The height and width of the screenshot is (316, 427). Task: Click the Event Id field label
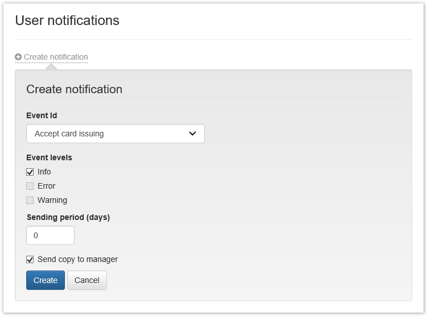[x=42, y=116]
